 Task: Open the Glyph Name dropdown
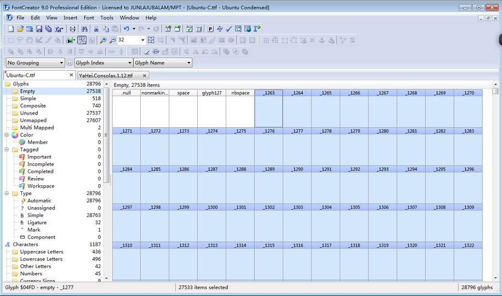tap(163, 63)
